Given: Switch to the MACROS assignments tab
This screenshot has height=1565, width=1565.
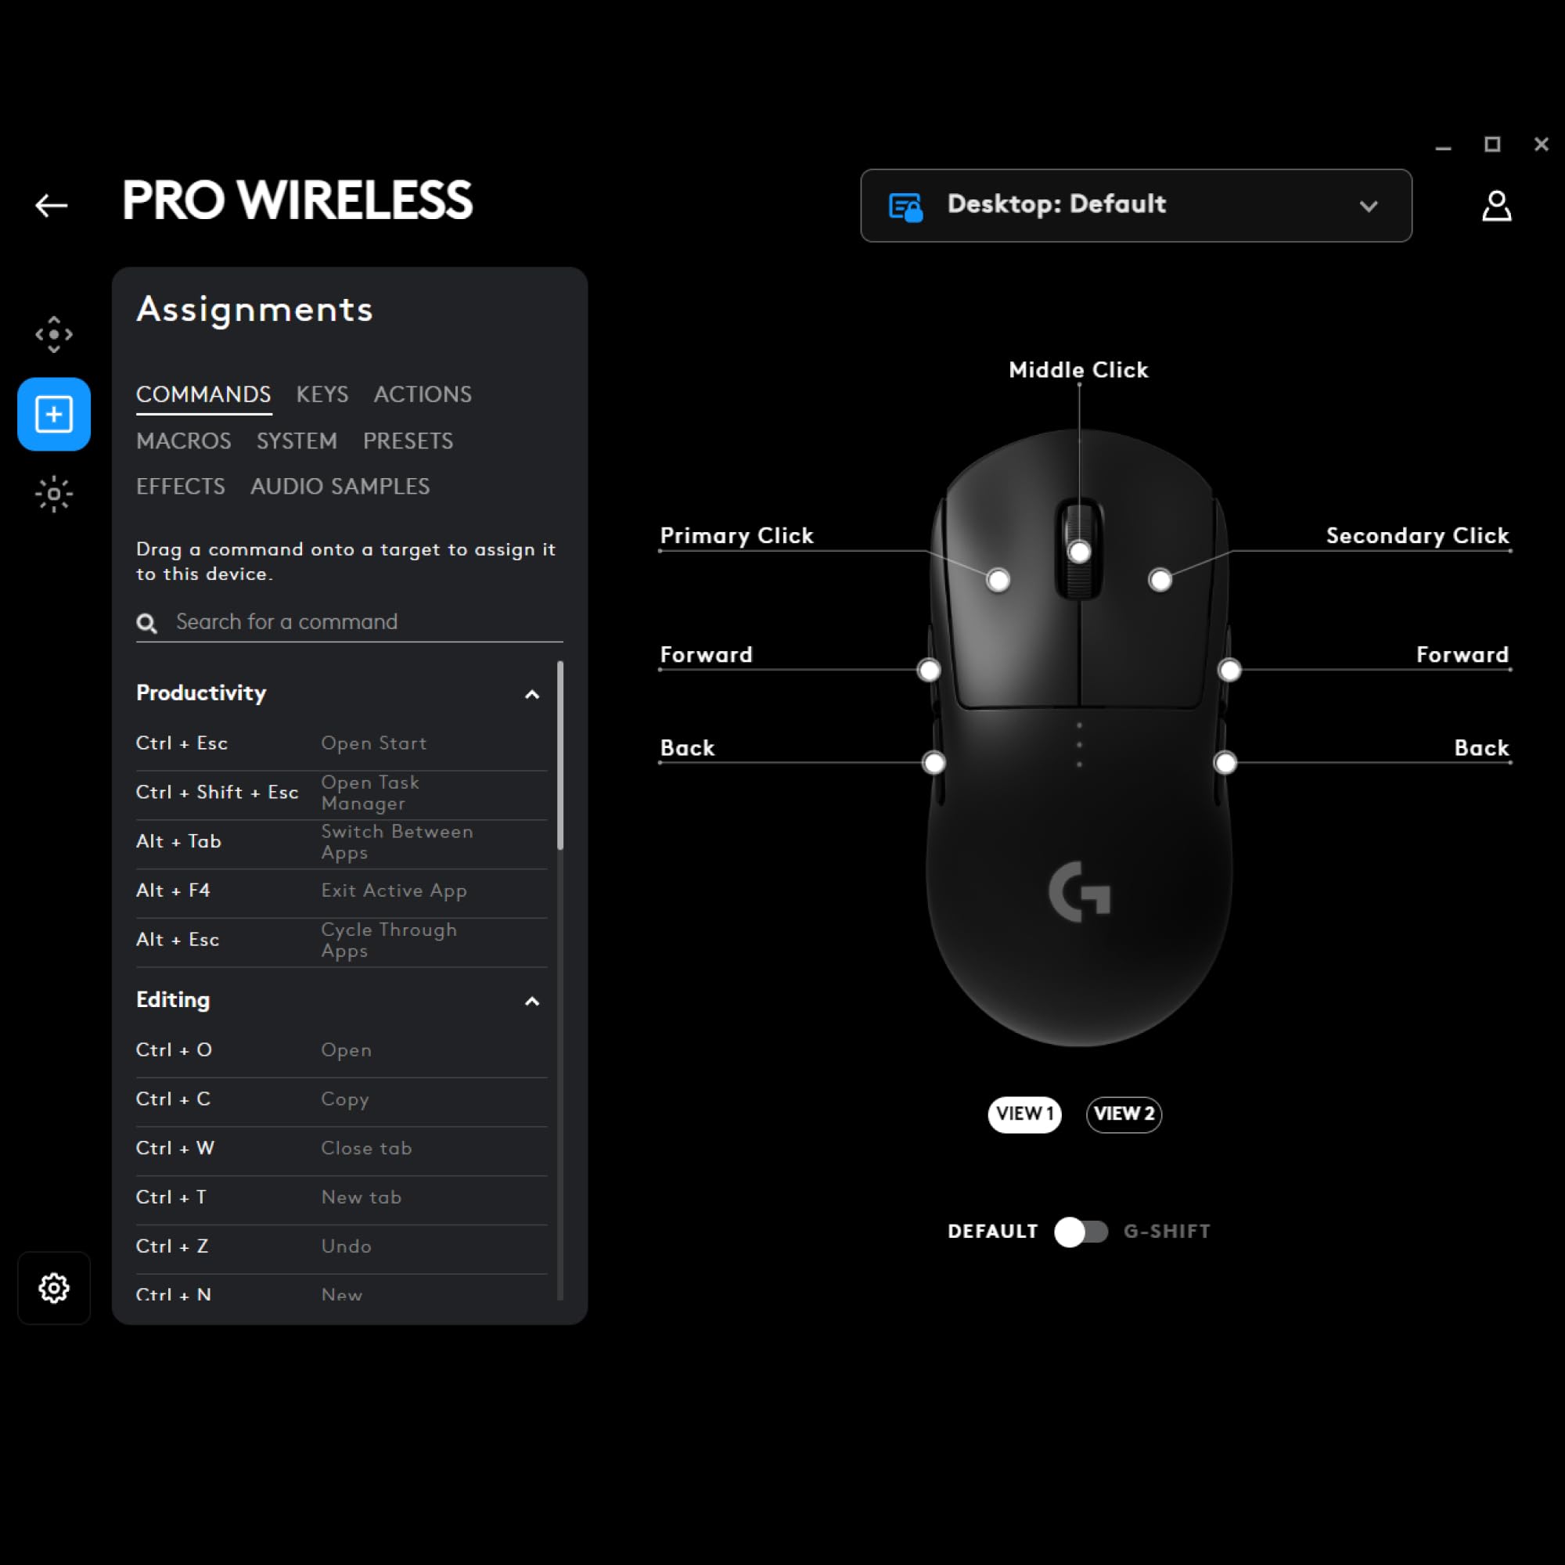Looking at the screenshot, I should click(x=182, y=440).
